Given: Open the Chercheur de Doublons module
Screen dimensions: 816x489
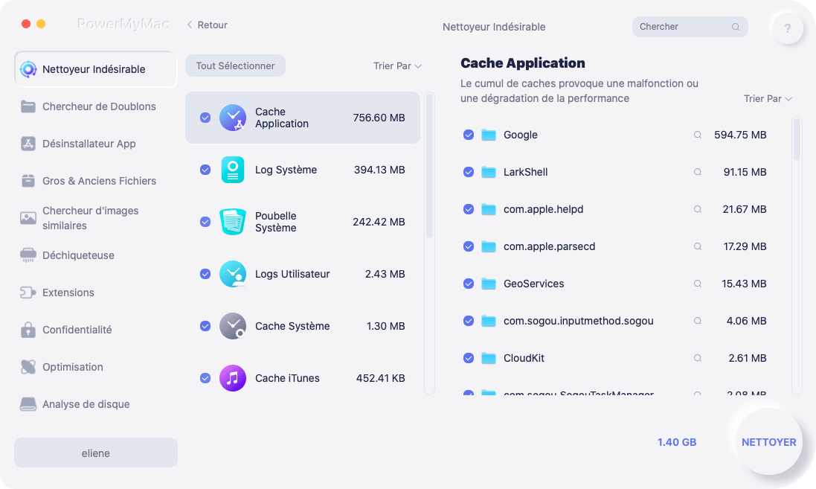Looking at the screenshot, I should tap(96, 106).
